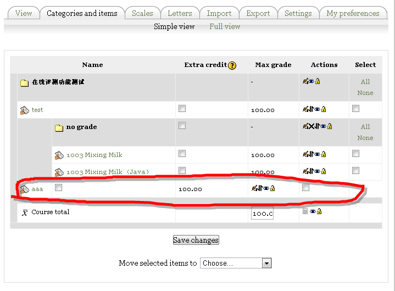
Task: Hide the no grade category
Action: [x=324, y=126]
